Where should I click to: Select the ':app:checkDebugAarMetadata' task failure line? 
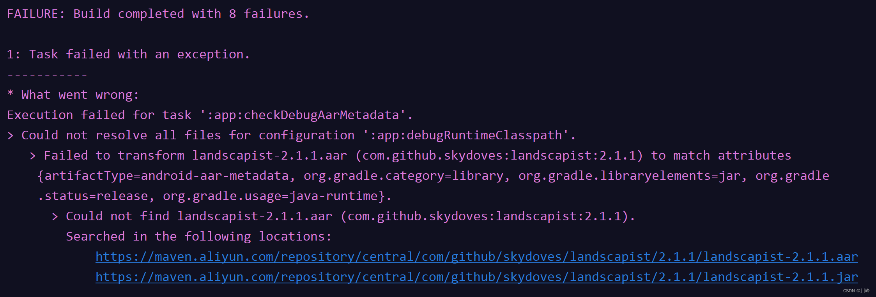click(210, 115)
